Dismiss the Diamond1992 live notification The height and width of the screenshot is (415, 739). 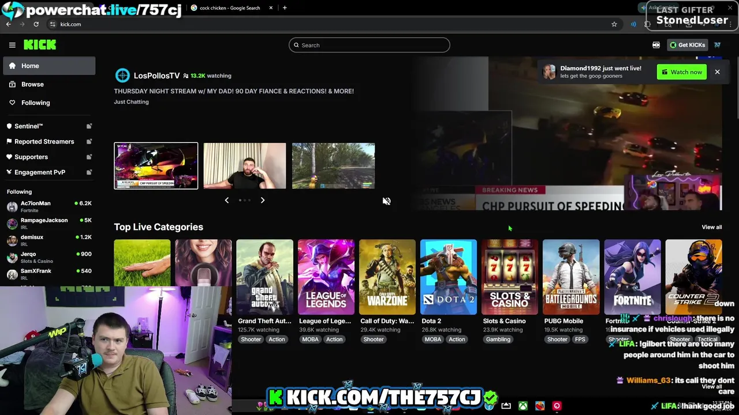(717, 72)
